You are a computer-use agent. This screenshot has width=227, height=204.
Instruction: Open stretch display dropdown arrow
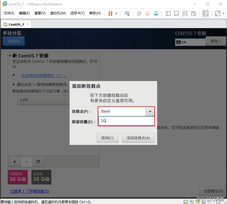pyautogui.click(x=224, y=14)
